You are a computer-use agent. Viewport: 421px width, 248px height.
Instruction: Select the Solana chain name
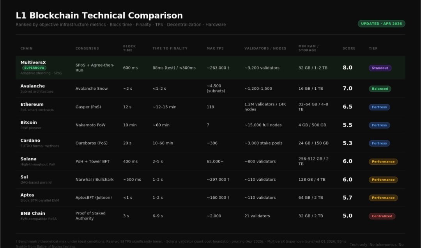coord(28,159)
